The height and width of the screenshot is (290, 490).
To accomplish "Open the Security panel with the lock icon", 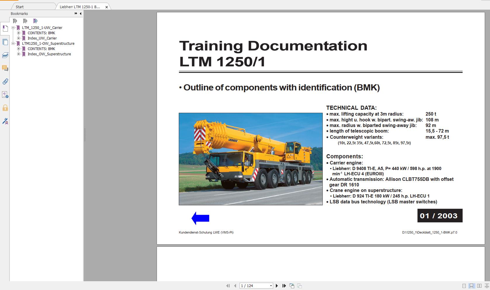I will (x=5, y=108).
